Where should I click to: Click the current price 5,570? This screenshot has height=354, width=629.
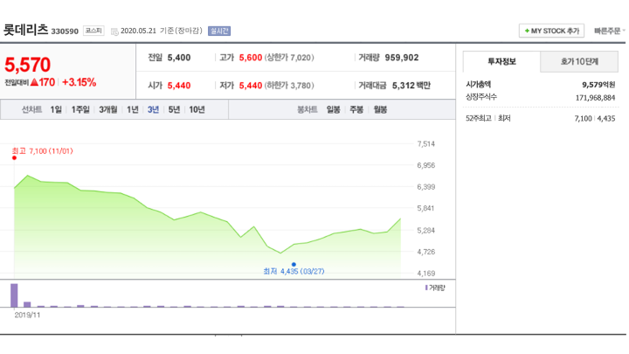[x=27, y=65]
